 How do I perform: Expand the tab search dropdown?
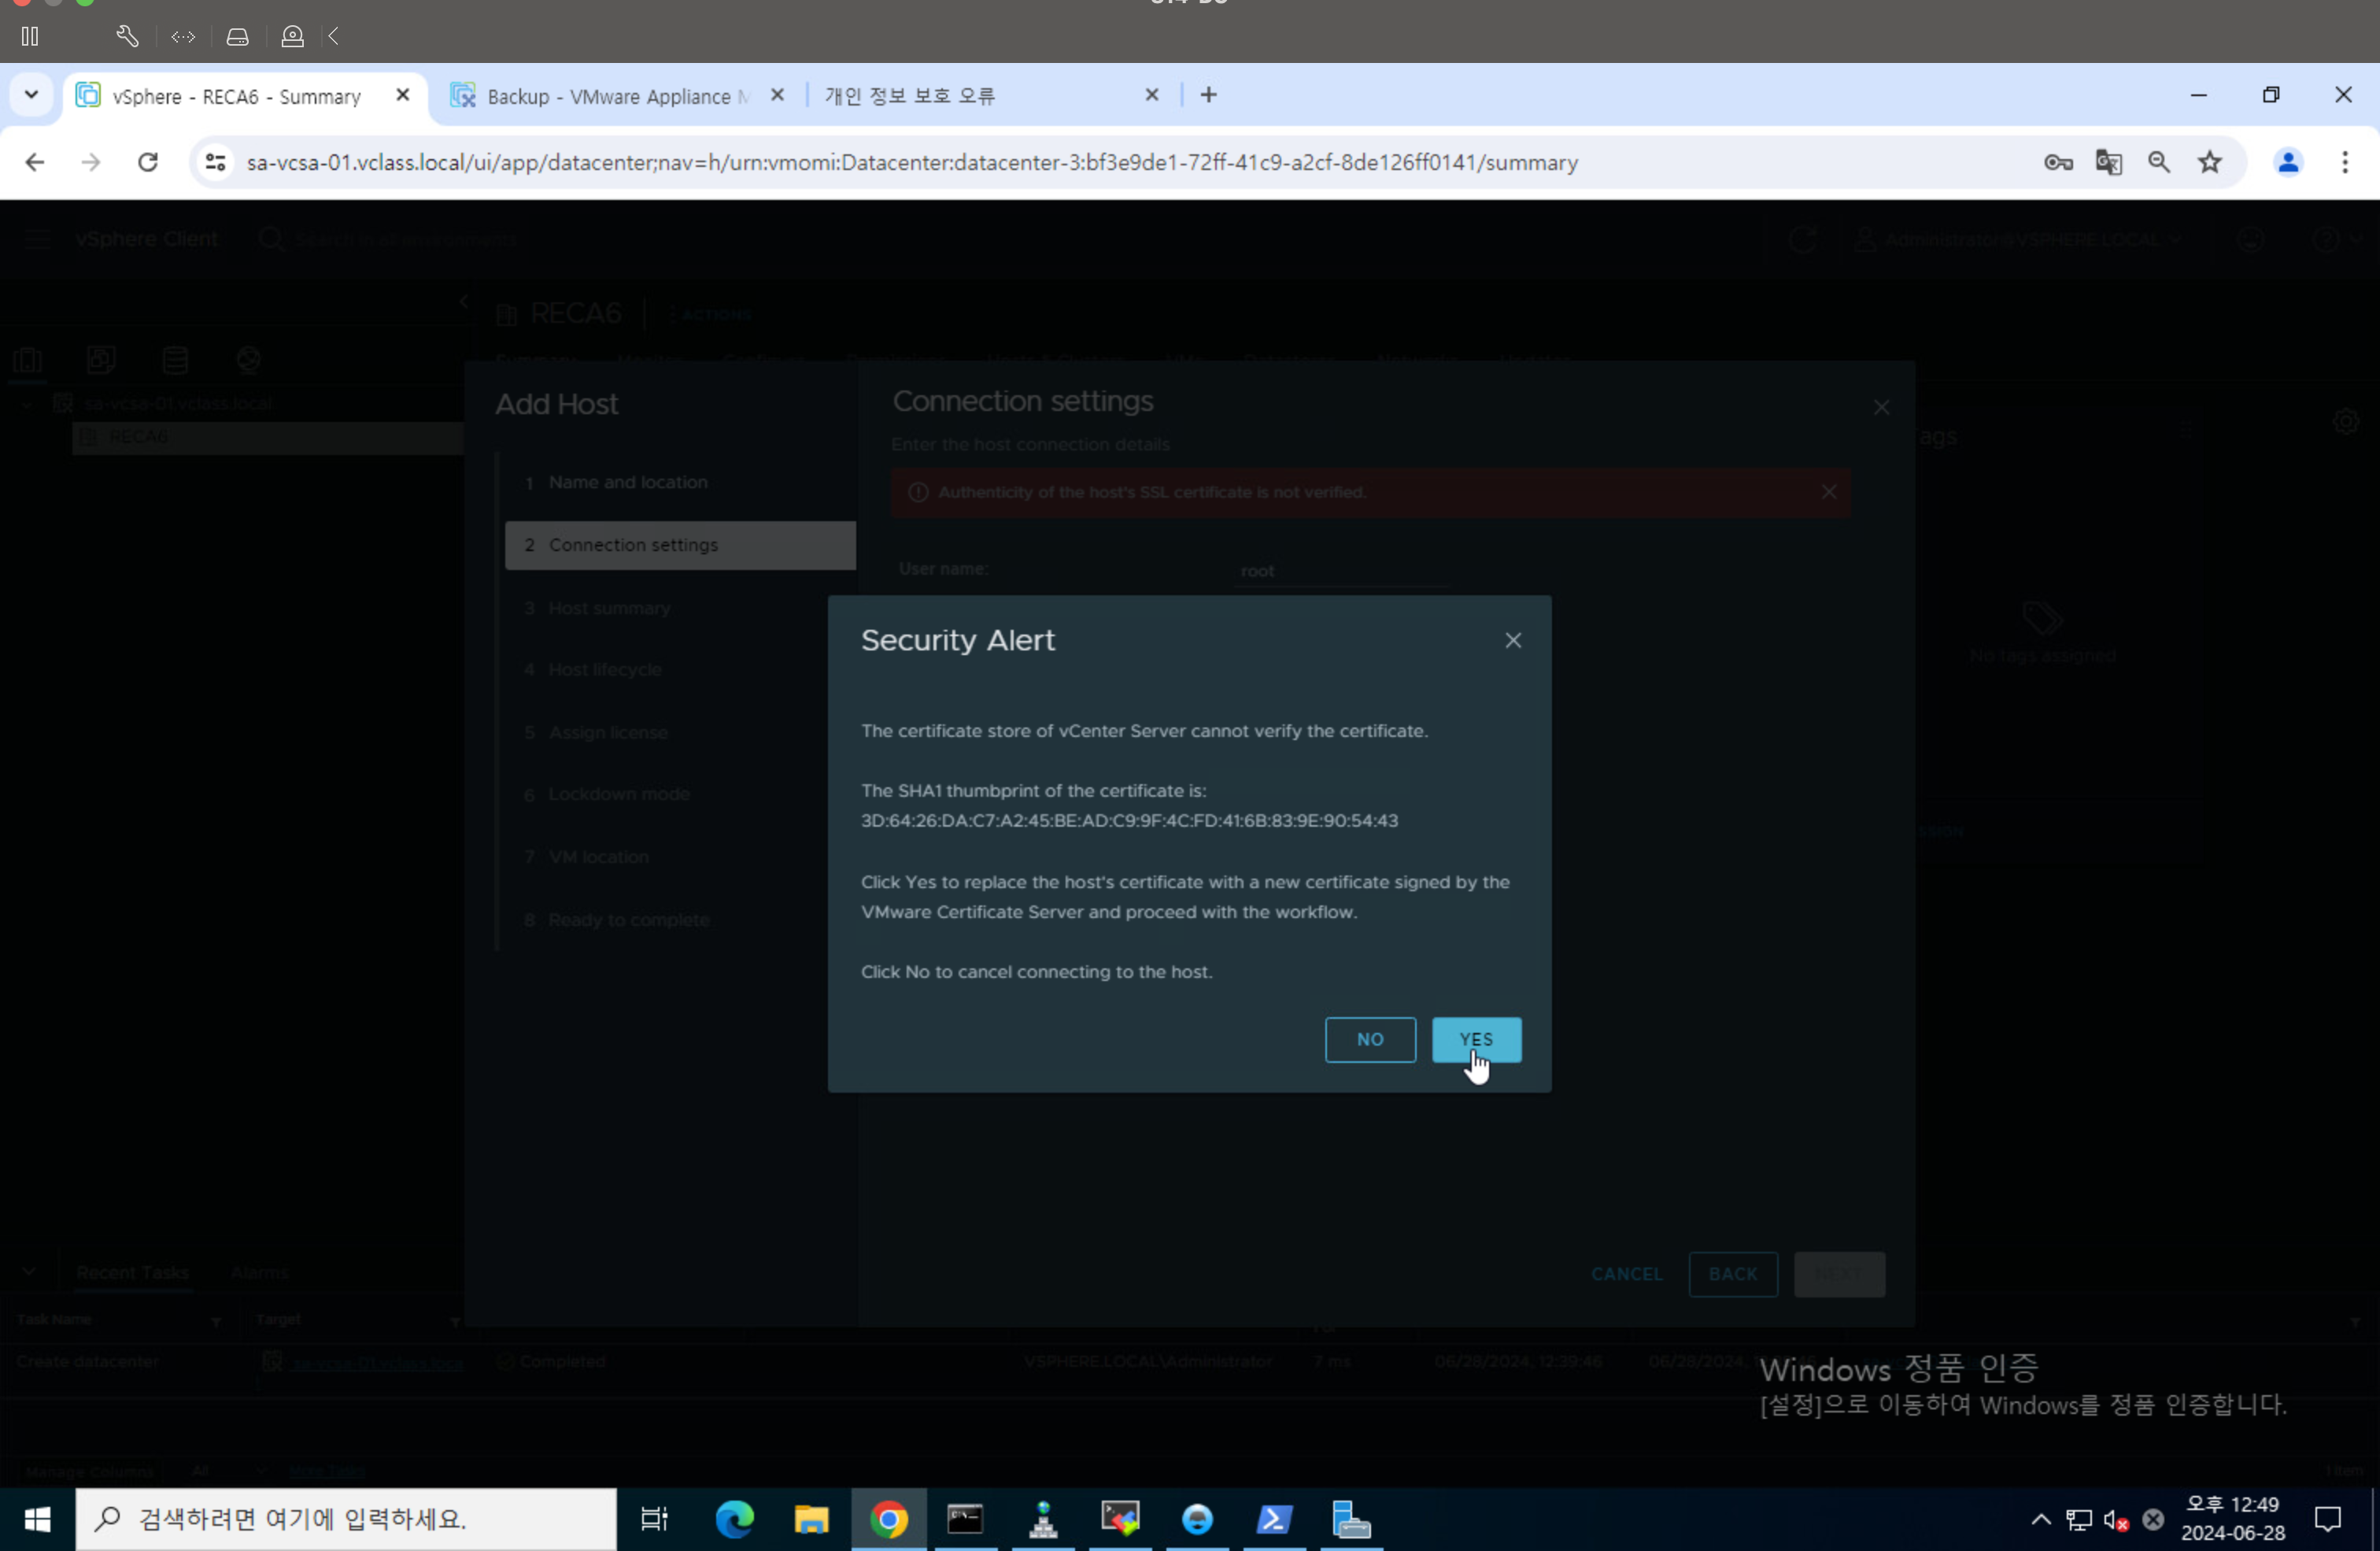(31, 95)
